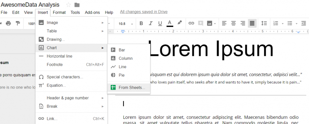The image size is (309, 124).
Task: Click the numbered list icon
Action: pos(276,23)
